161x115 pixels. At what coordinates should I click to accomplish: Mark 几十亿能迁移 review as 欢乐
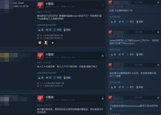point(58,78)
